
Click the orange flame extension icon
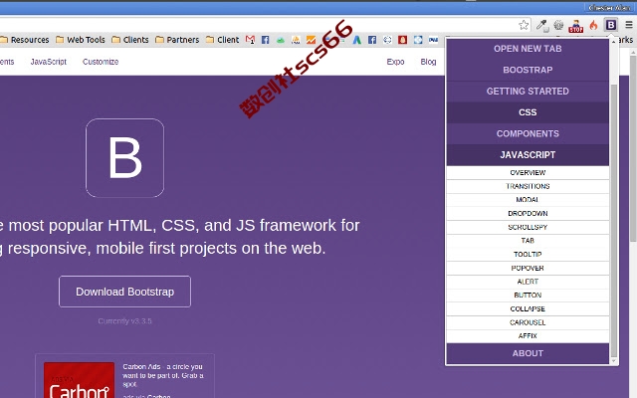[x=593, y=25]
